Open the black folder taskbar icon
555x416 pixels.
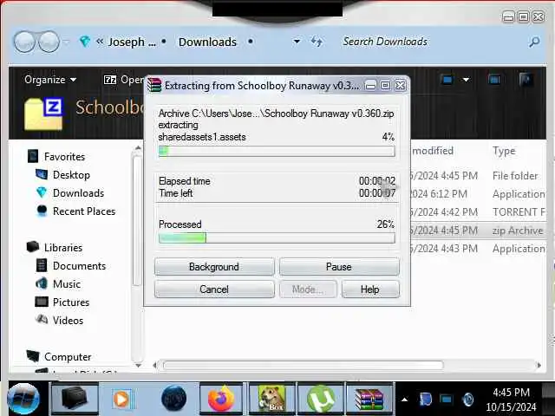click(x=75, y=399)
